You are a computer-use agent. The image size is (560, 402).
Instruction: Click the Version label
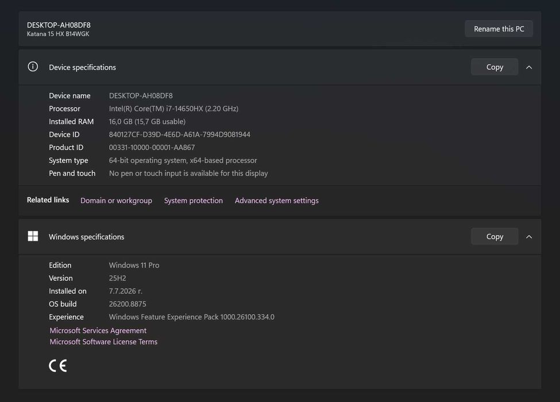61,278
